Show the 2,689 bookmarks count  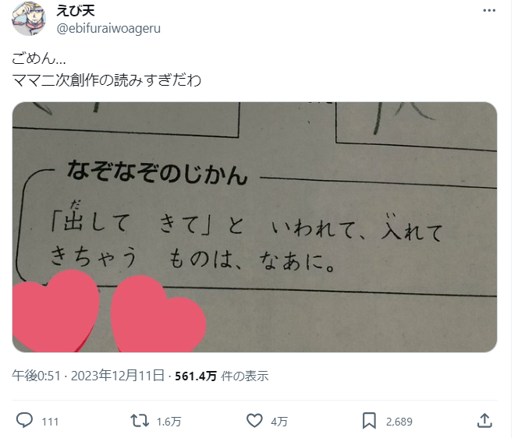[399, 422]
